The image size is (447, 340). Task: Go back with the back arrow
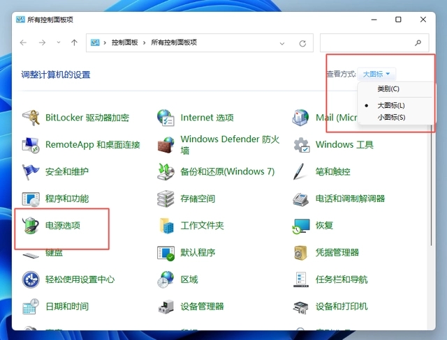pos(23,42)
